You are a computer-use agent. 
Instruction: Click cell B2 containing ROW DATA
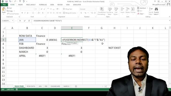[x=27, y=36]
